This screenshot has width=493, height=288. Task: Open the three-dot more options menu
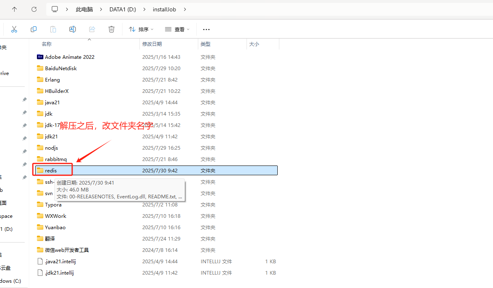pos(206,29)
